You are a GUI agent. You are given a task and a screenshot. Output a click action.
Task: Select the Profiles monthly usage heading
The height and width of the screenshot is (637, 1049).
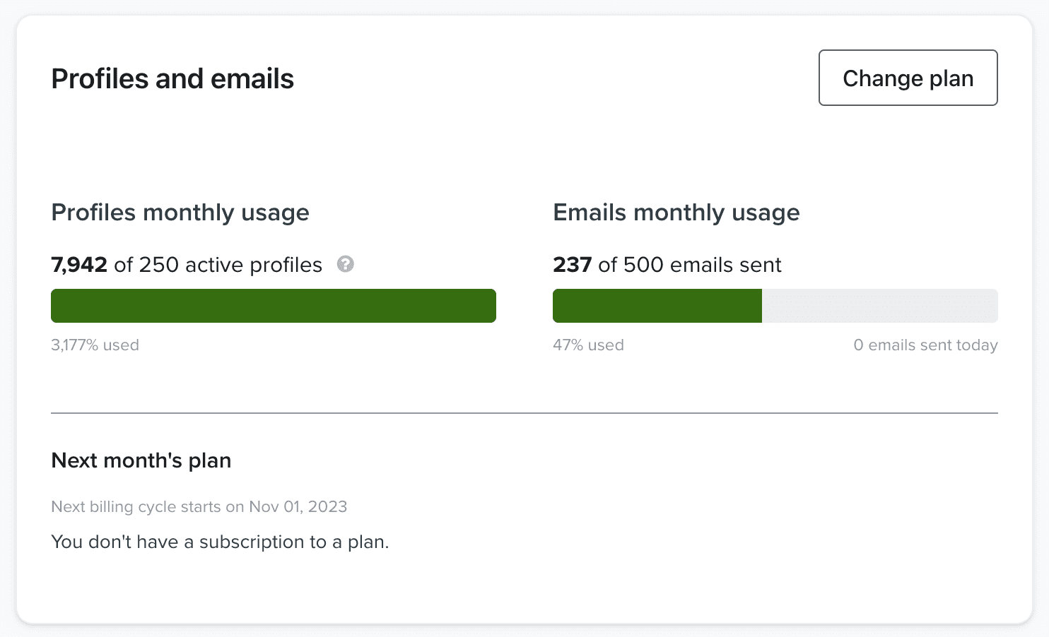[x=180, y=212]
